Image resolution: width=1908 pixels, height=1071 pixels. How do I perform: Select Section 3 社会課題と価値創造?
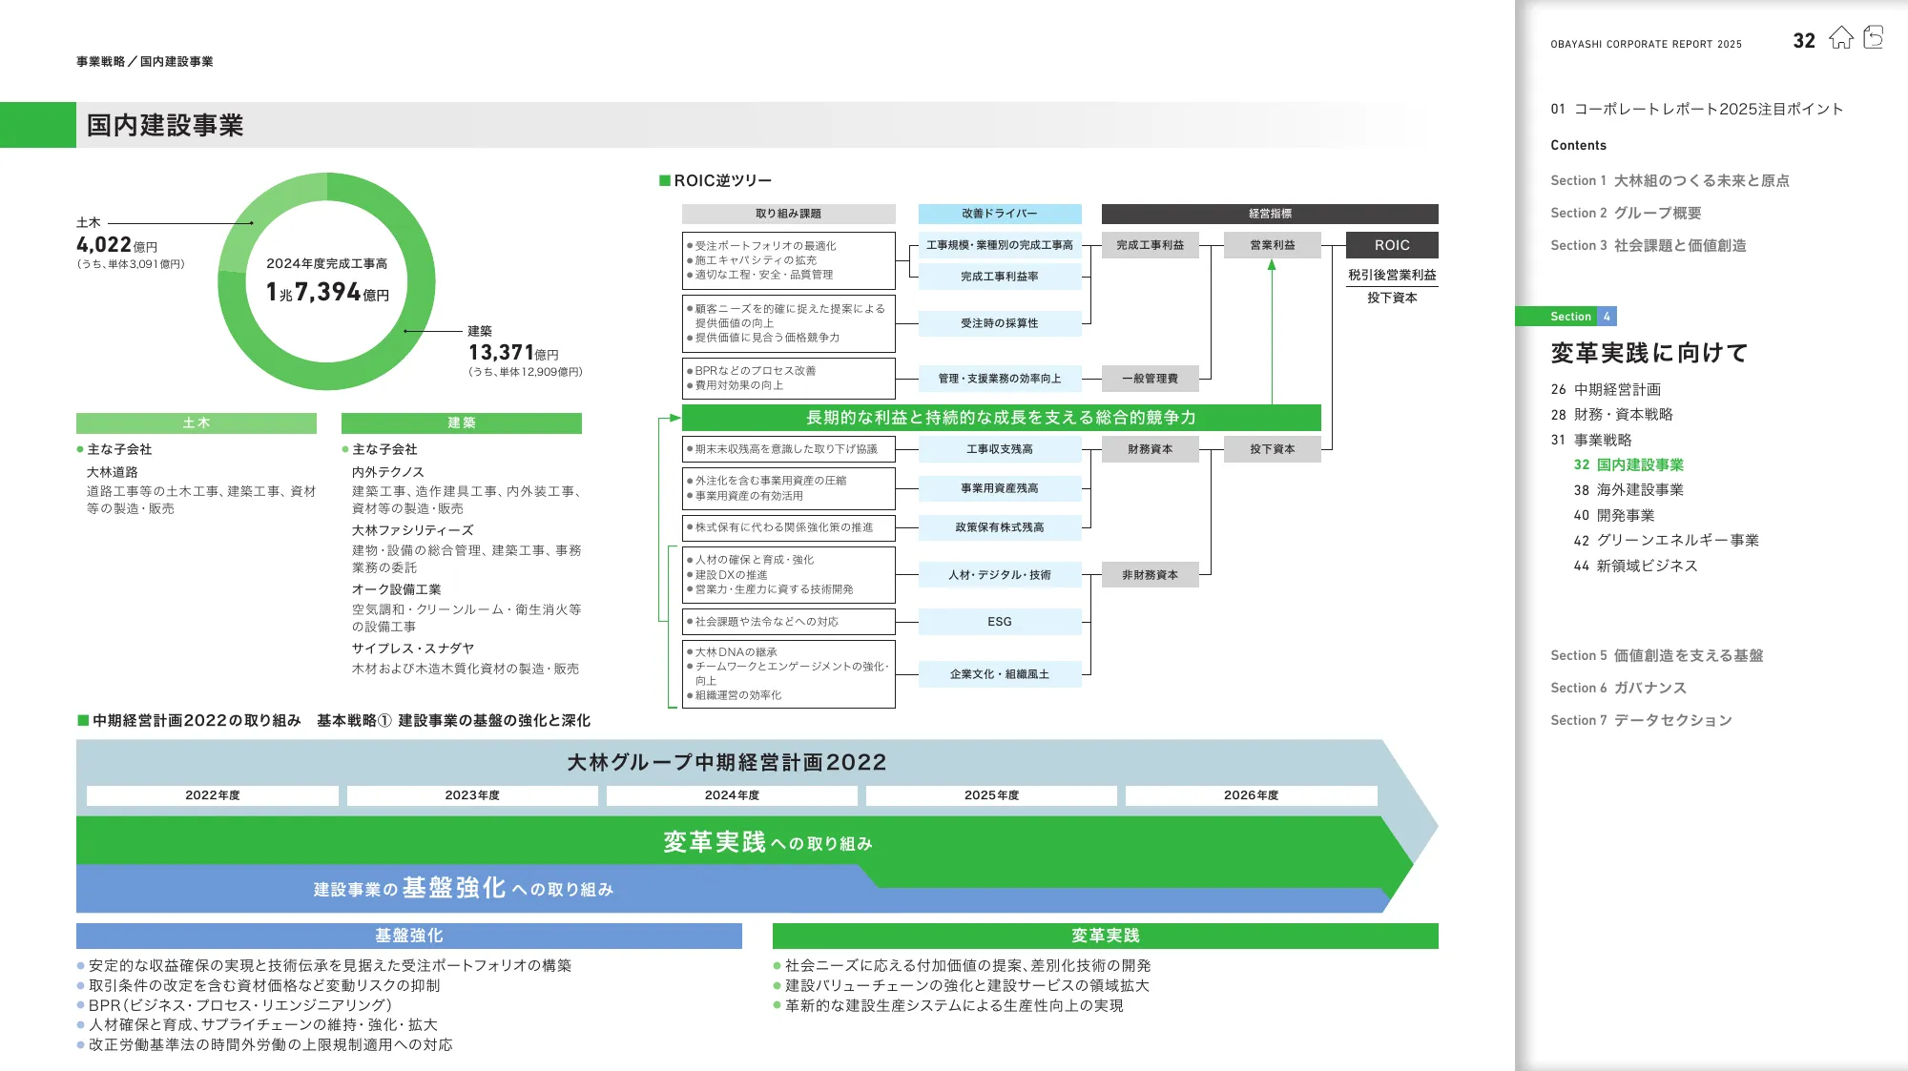(1648, 245)
